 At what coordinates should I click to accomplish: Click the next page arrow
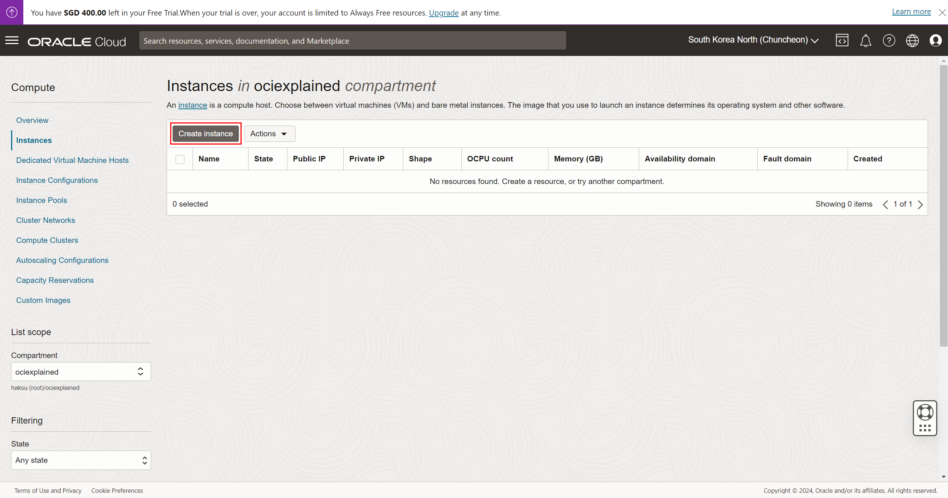pos(921,204)
